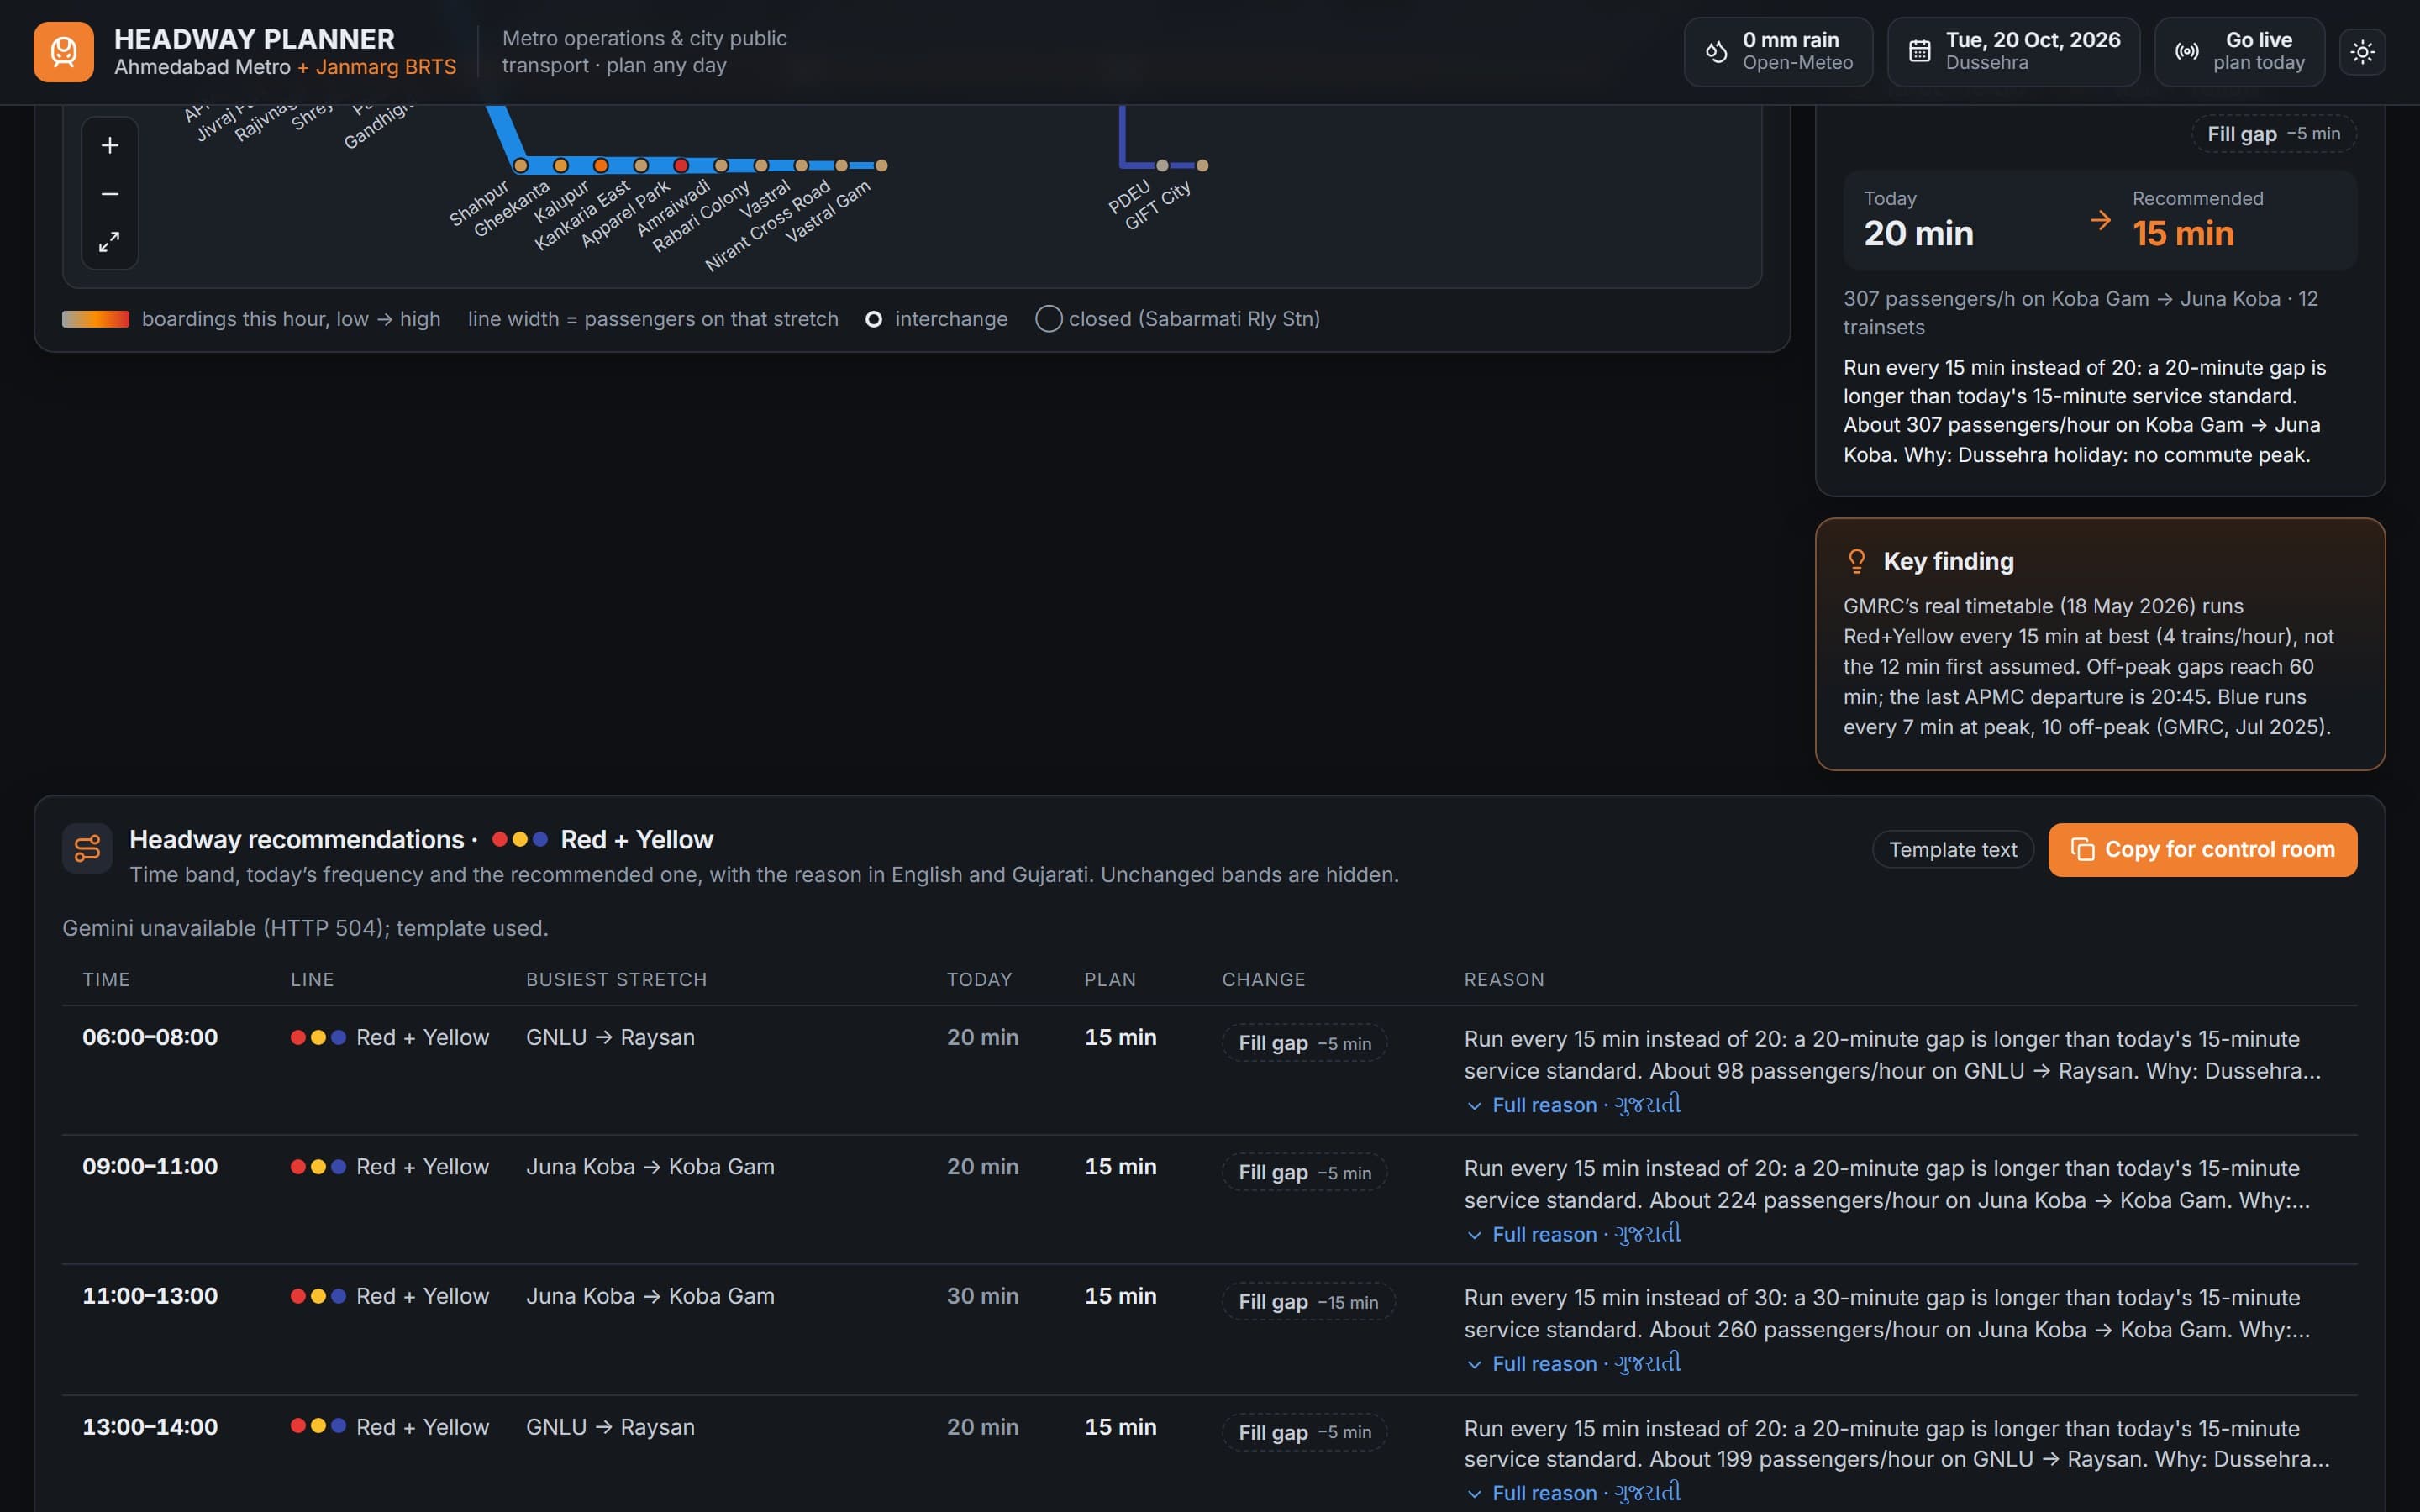Click Copy for control room button
This screenshot has height=1512, width=2420.
point(2202,849)
